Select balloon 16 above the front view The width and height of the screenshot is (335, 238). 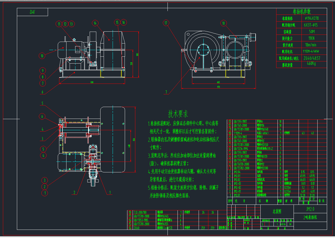pyautogui.click(x=123, y=23)
